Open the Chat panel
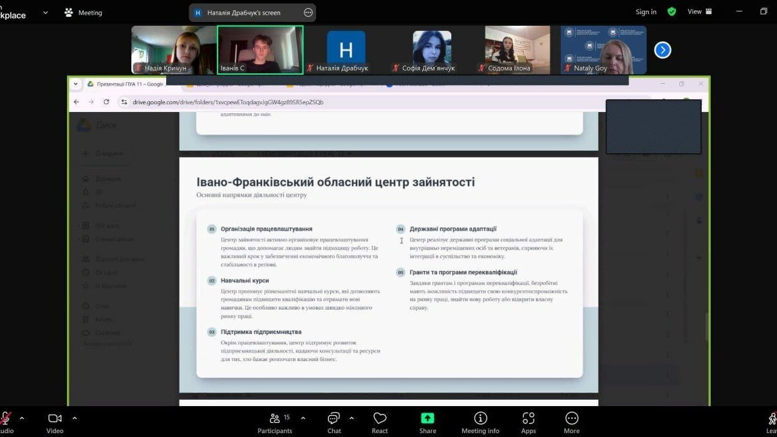777x437 pixels. 333,422
